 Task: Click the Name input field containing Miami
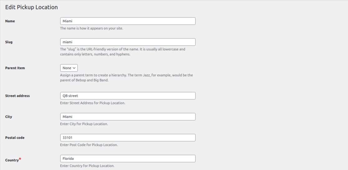(128, 21)
